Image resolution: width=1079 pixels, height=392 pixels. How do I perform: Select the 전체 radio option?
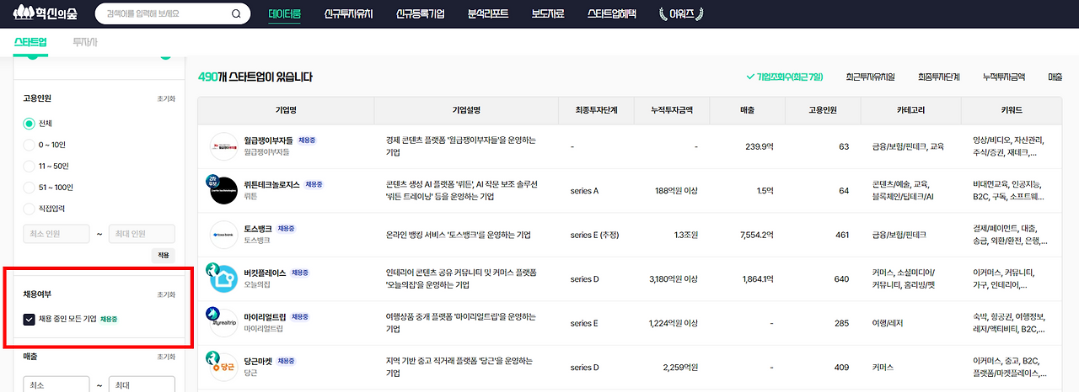(x=30, y=123)
